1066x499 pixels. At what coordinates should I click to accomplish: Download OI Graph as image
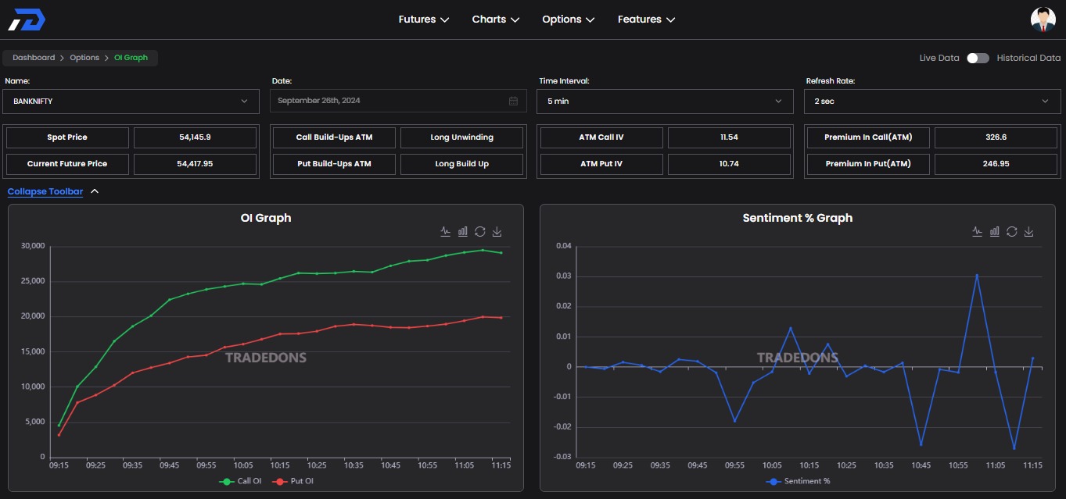[x=497, y=231]
